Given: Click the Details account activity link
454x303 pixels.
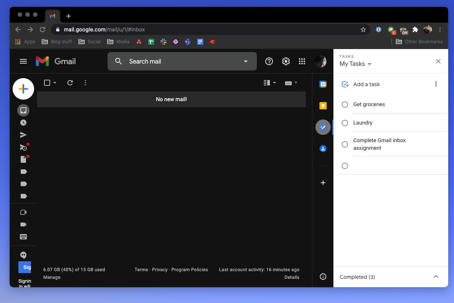Looking at the screenshot, I should [292, 277].
